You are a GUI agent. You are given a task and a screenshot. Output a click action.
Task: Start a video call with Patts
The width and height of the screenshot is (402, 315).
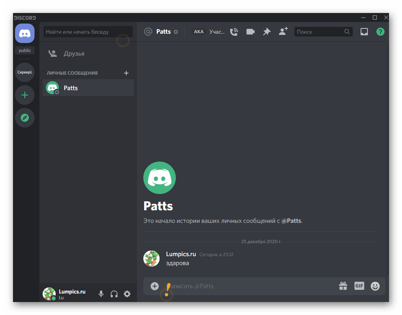(x=250, y=32)
